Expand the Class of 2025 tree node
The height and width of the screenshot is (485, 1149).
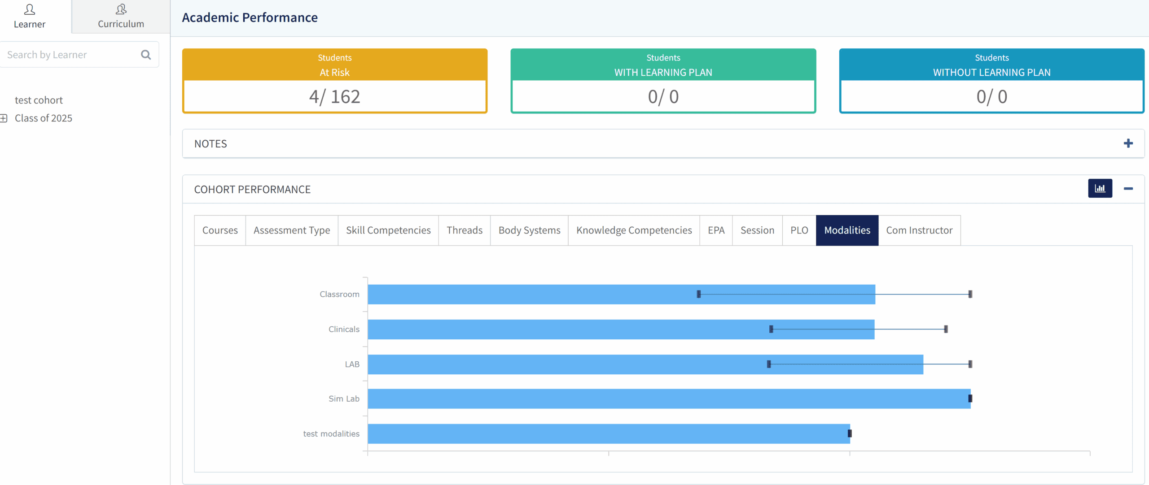(4, 118)
